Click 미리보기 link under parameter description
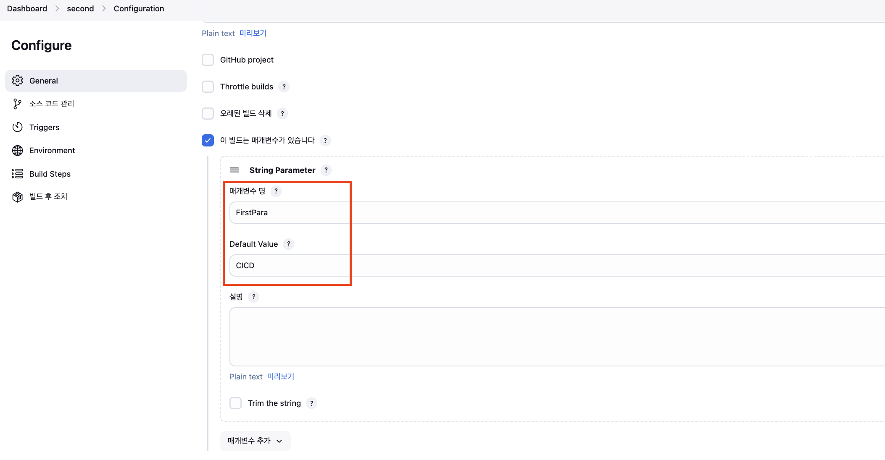Screen dimensions: 885x460 [x=281, y=376]
